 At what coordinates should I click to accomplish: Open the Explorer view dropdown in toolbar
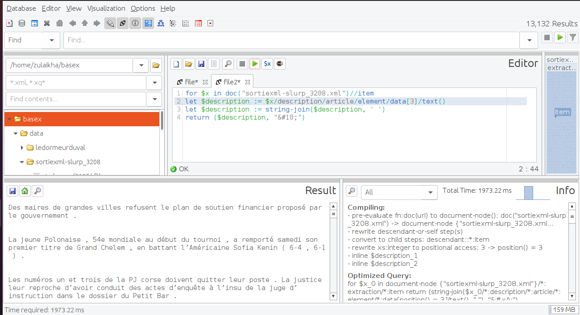click(211, 23)
